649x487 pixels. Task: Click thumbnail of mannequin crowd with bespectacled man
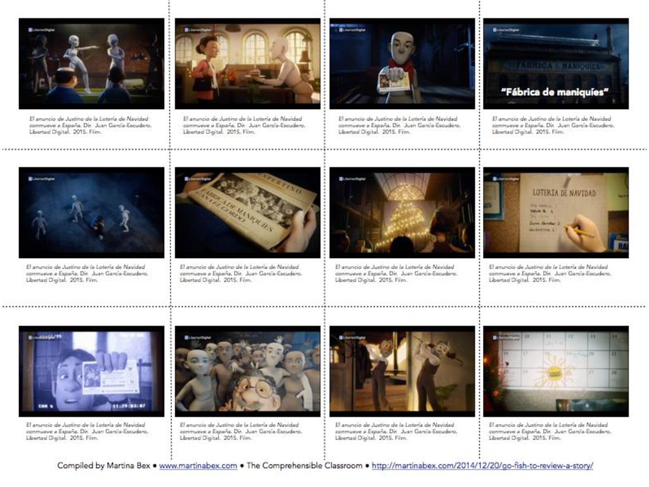(x=248, y=372)
